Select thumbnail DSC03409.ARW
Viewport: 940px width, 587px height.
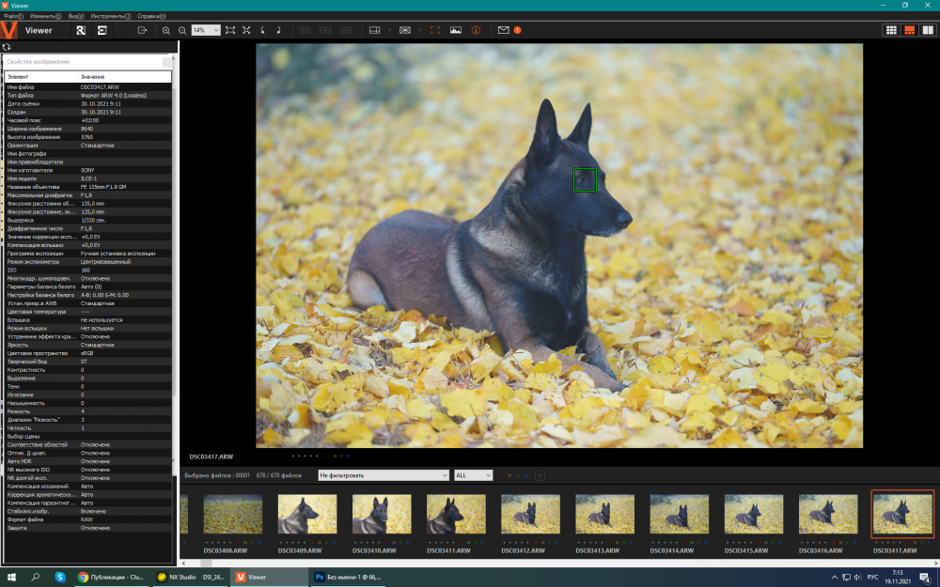(307, 514)
